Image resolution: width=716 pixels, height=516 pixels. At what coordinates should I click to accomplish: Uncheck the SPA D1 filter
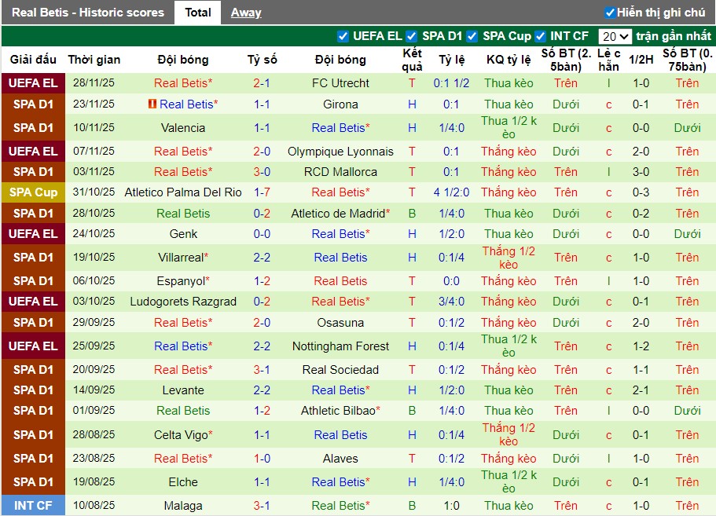pyautogui.click(x=409, y=35)
